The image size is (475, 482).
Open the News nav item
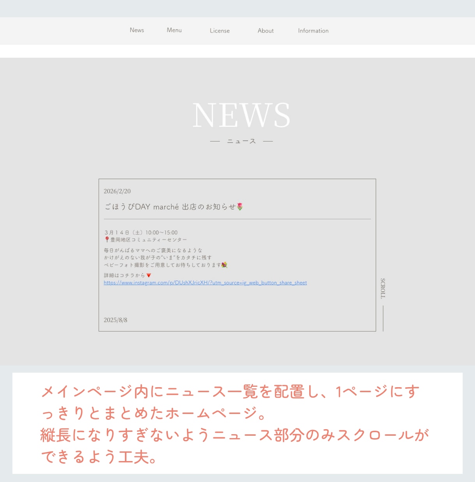point(137,30)
